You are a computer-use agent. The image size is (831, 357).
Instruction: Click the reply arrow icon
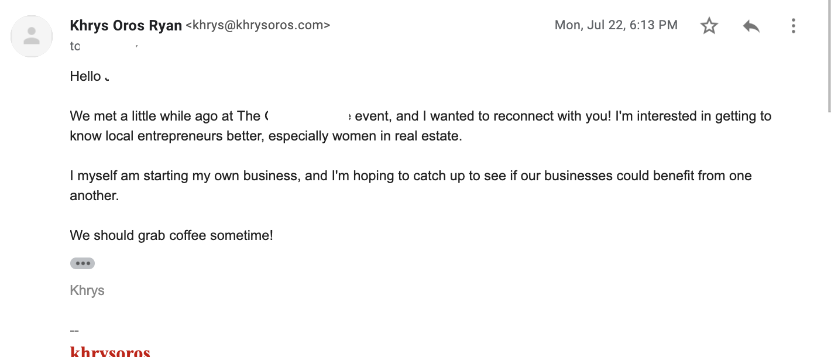751,26
